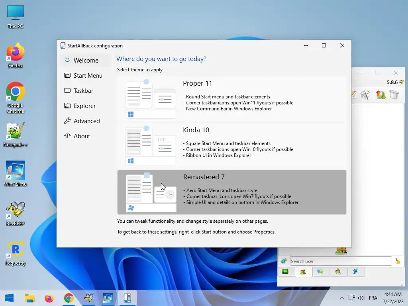Open File Explorer from the taskbar

pos(29,298)
